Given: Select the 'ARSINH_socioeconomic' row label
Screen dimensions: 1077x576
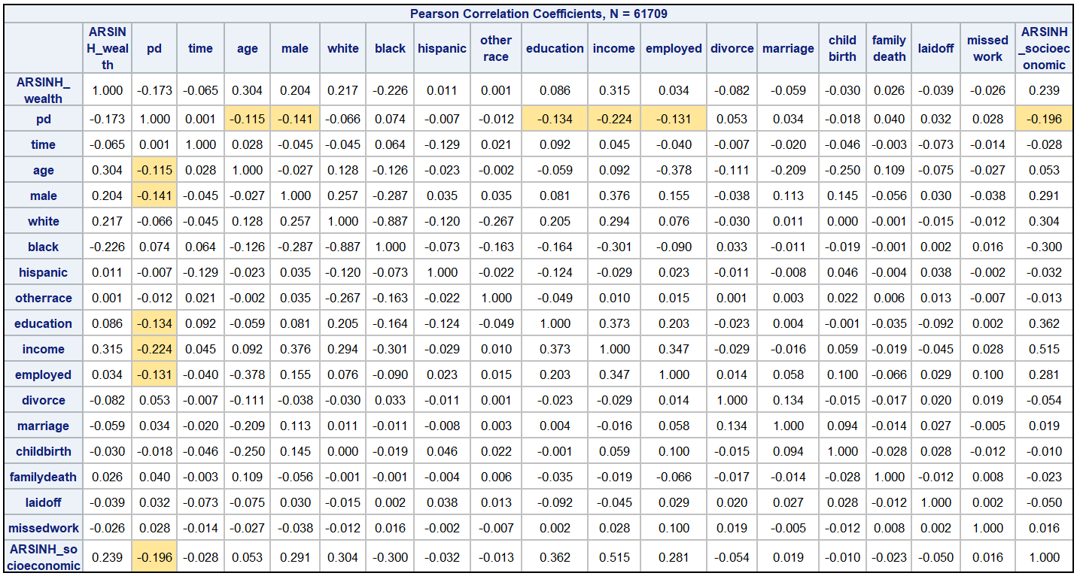Looking at the screenshot, I should (x=44, y=557).
